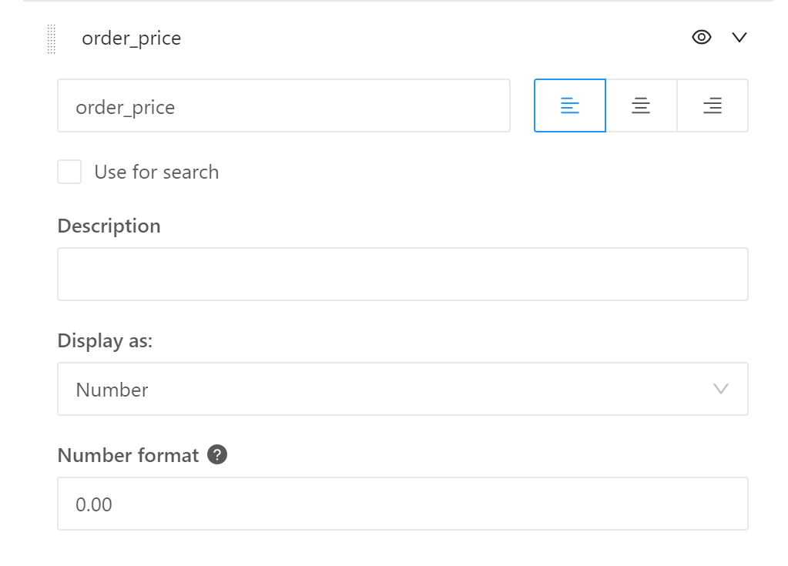Select the Number value in Display as
This screenshot has height=566, width=788.
[112, 390]
